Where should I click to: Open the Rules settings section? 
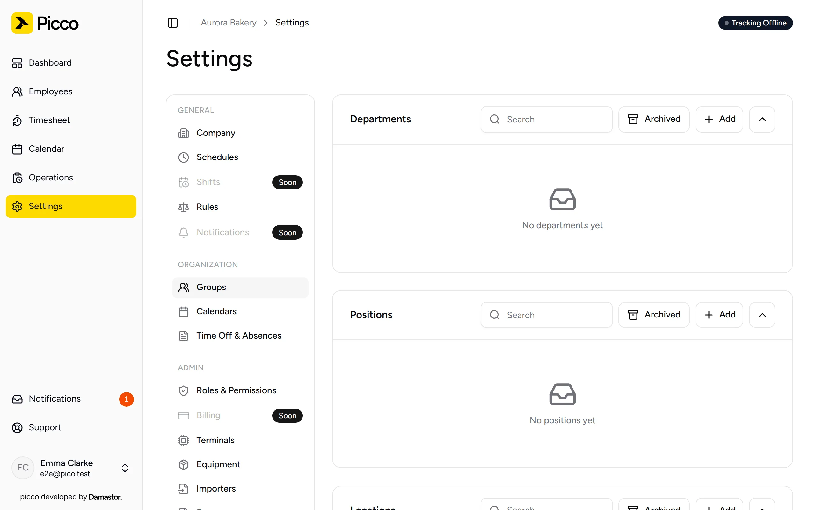pyautogui.click(x=240, y=207)
